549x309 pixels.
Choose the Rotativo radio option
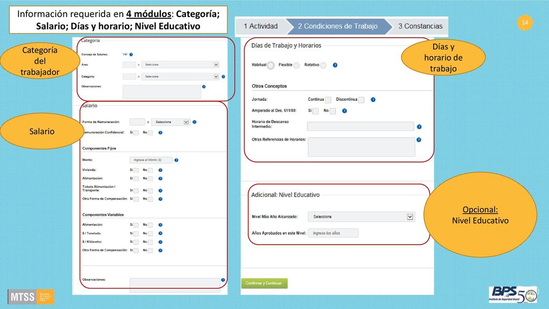click(x=323, y=65)
